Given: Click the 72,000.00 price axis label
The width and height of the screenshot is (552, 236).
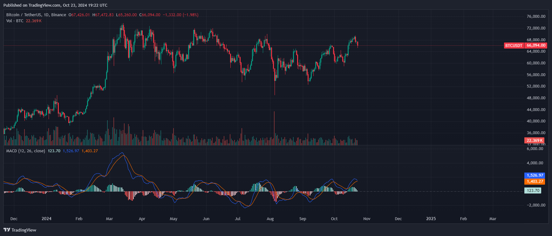Looking at the screenshot, I should [x=536, y=28].
